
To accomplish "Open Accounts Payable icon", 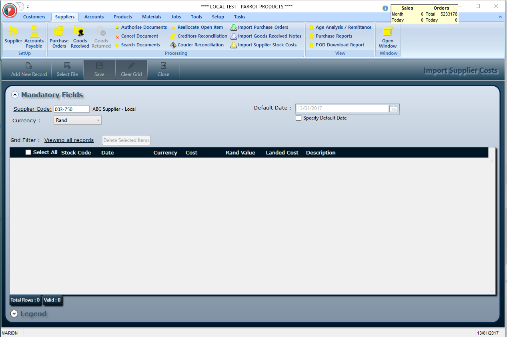I will point(34,37).
